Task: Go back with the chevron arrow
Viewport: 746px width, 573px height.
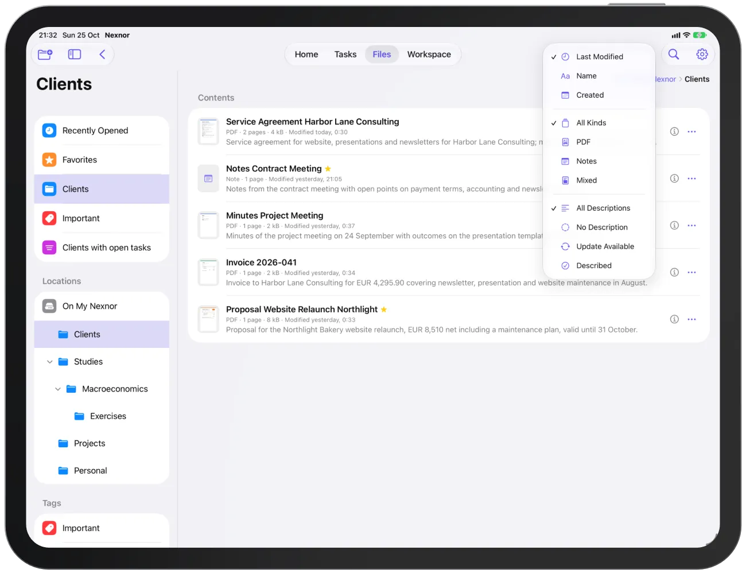Action: pyautogui.click(x=102, y=55)
